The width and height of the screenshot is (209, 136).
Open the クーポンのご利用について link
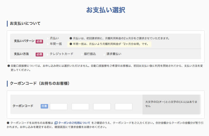[74, 122]
